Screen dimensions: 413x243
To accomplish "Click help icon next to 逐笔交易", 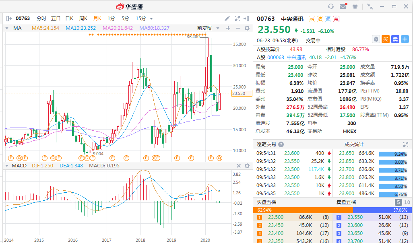I will (281, 144).
